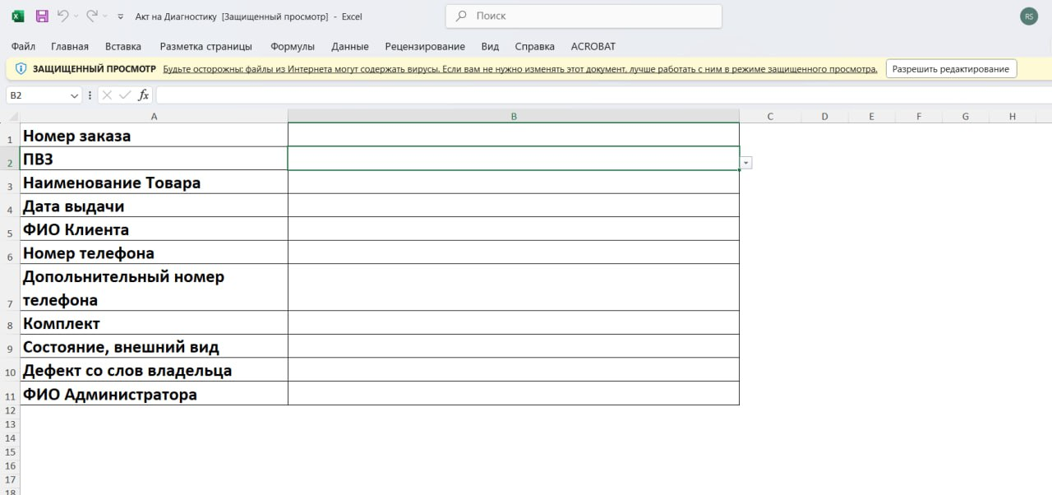Click the cell 'Дата выдачи'

[x=154, y=206]
